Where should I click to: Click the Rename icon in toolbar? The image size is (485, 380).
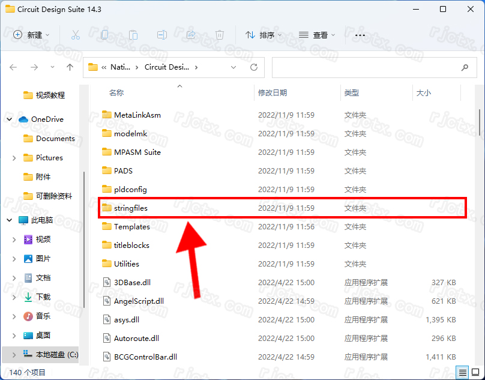162,35
